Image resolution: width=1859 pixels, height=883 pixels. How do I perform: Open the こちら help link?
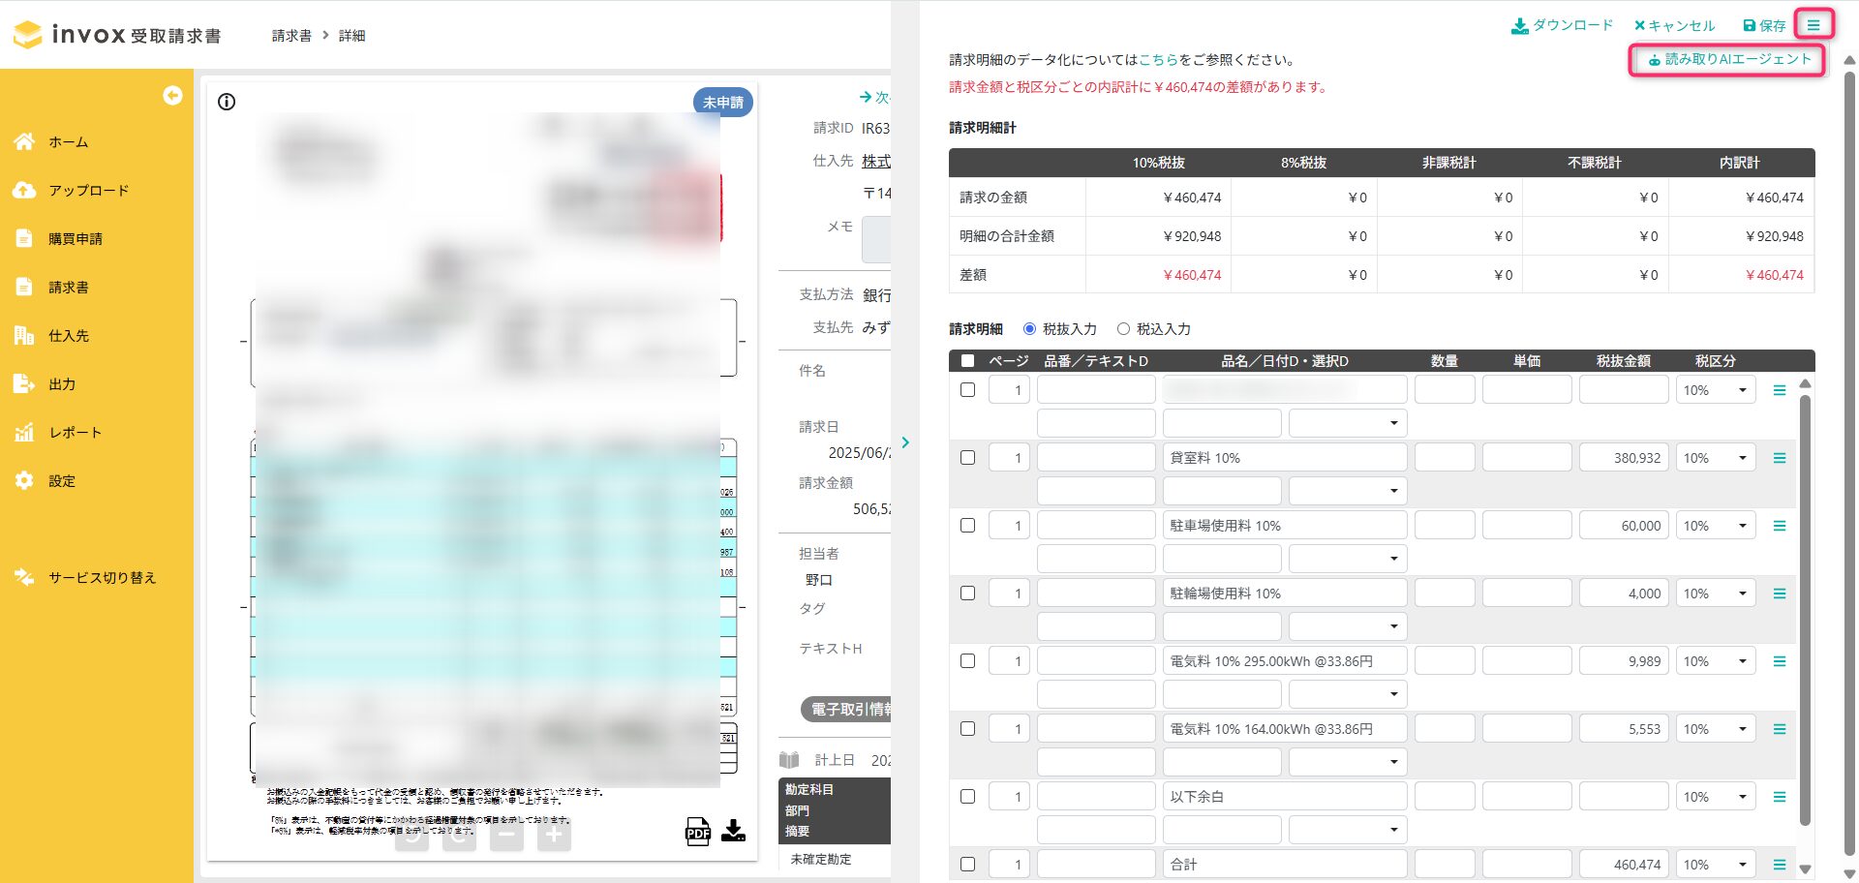coord(1158,60)
